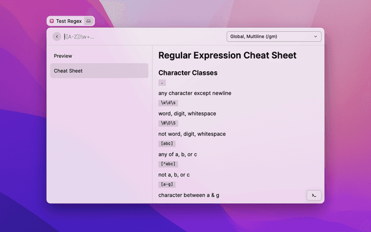
Task: Click the back arrow button
Action: coord(57,37)
